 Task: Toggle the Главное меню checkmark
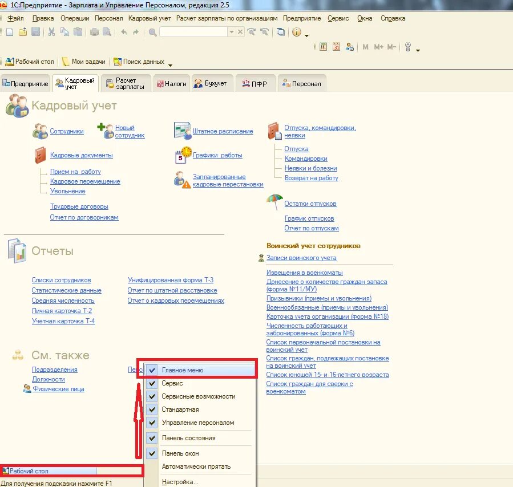pos(152,370)
